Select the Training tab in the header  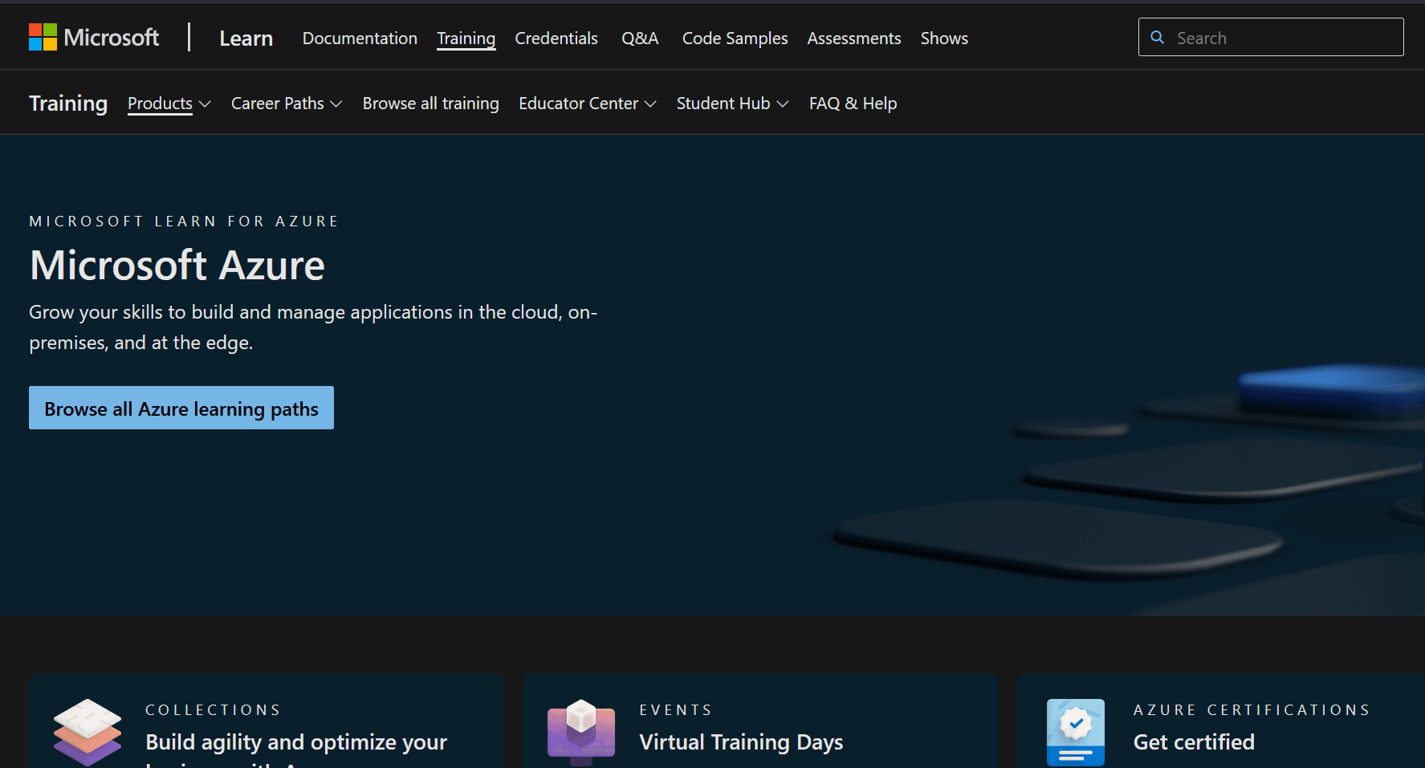tap(466, 39)
